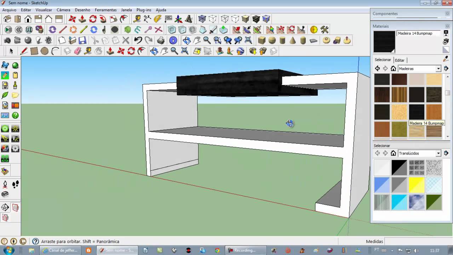Go back in the Madeiras pane

(377, 68)
